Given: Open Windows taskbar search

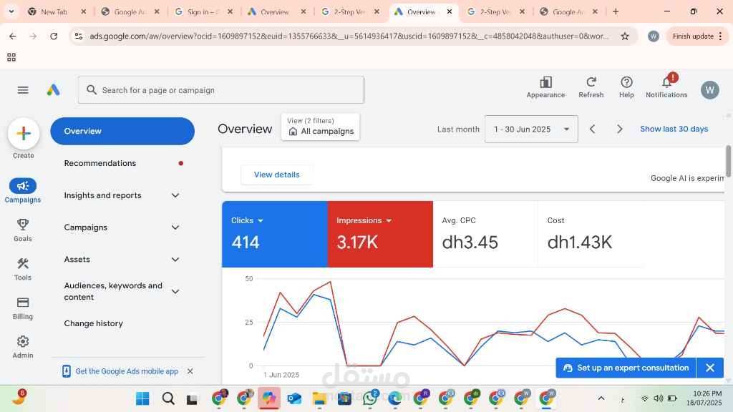Looking at the screenshot, I should pyautogui.click(x=168, y=398).
